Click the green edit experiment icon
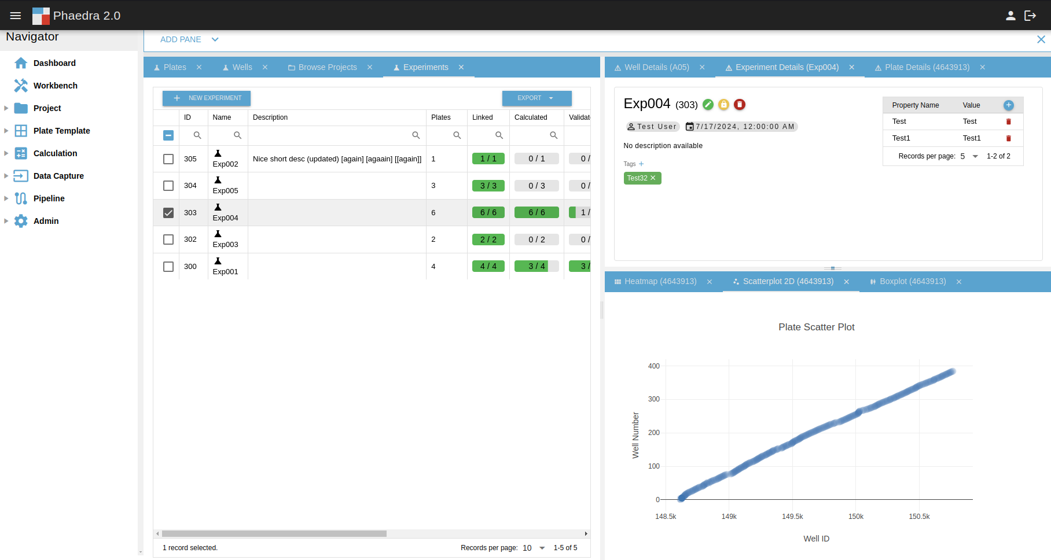The height and width of the screenshot is (560, 1051). point(708,105)
